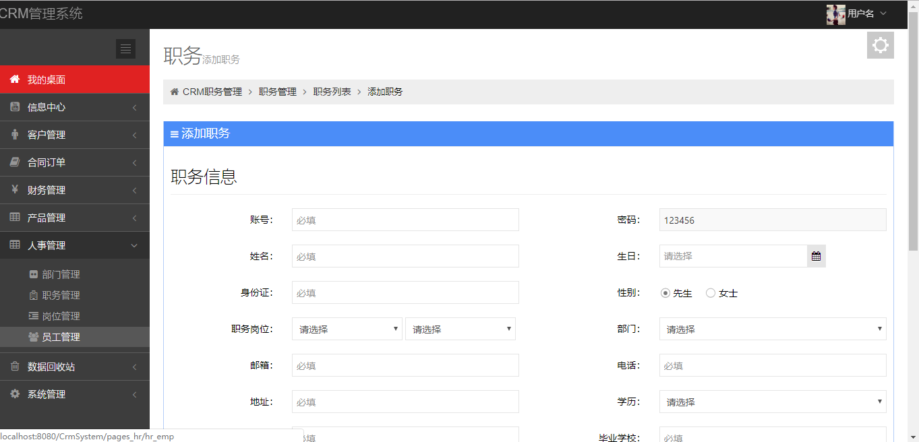The image size is (919, 442).
Task: Click the home icon beside 我的桌面
Action: (15, 80)
